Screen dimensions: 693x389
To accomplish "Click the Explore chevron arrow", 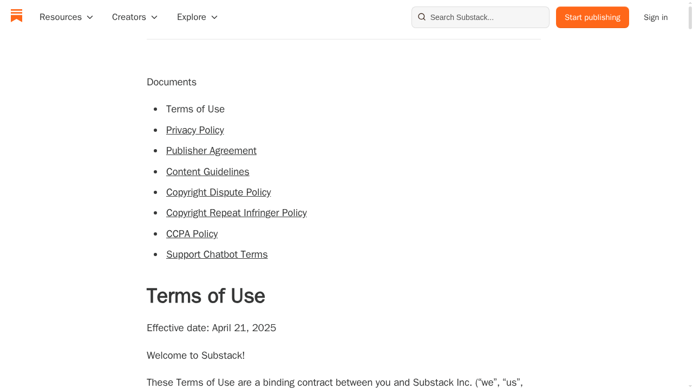I will [x=214, y=17].
